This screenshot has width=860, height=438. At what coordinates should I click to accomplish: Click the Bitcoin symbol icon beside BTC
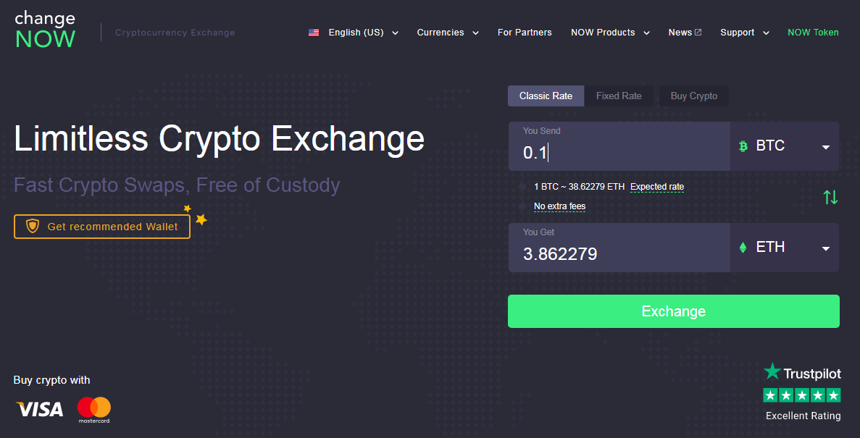[743, 146]
